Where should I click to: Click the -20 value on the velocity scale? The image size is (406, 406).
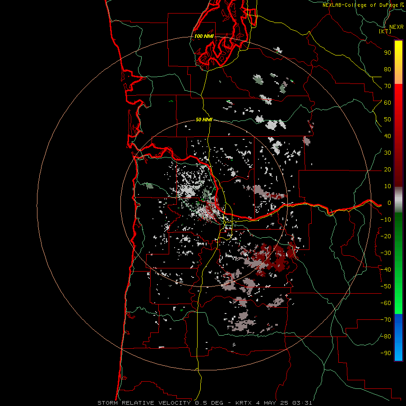click(x=386, y=236)
